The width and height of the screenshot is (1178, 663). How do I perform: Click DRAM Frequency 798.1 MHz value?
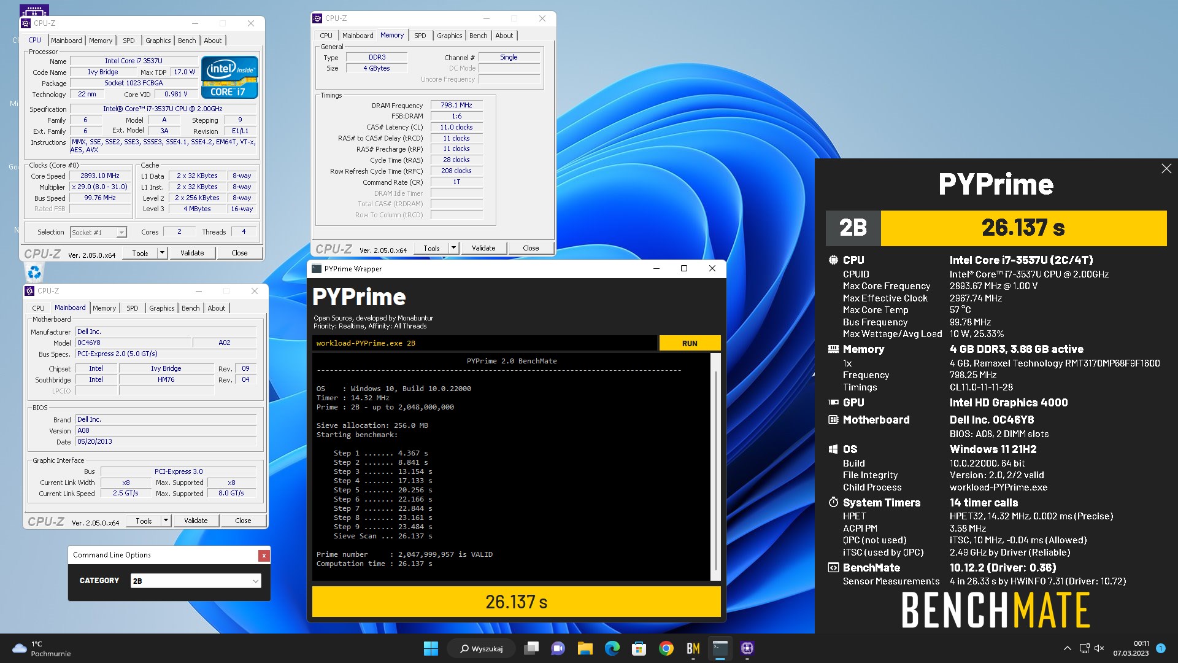coord(456,106)
